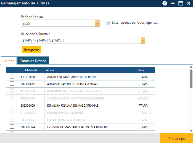Click the ETAPA I - ETAPA I A ETAPA III combo box
This screenshot has width=193, height=143.
pyautogui.click(x=81, y=41)
